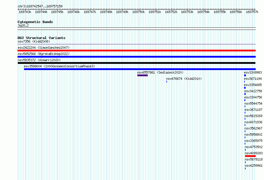Open the nsv5678118 variant label
This screenshot has height=180, width=264.
(x=254, y=159)
